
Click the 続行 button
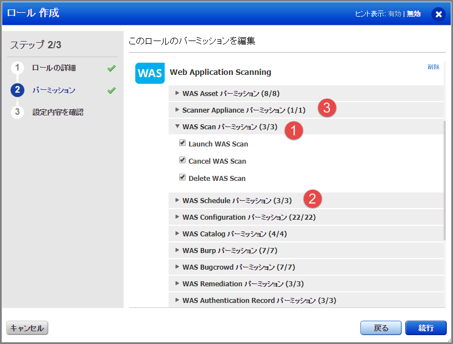[426, 328]
